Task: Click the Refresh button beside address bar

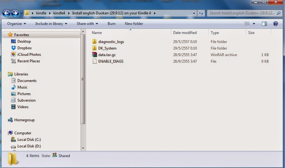Action: (201, 13)
